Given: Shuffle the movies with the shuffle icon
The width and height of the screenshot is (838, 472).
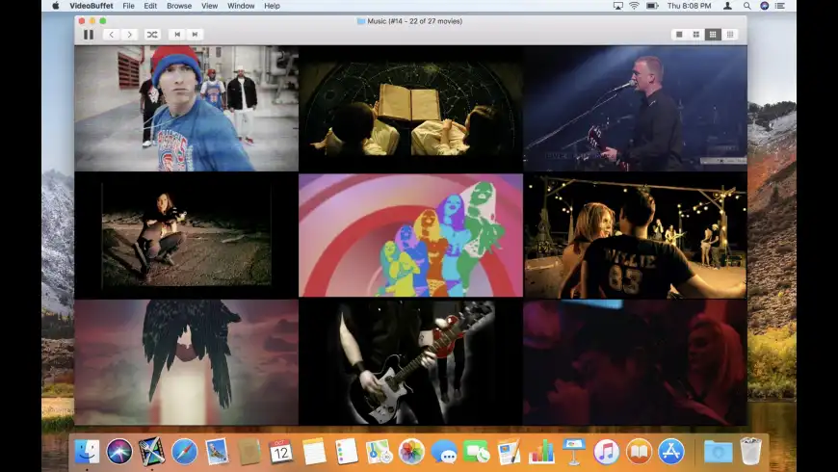Looking at the screenshot, I should coord(152,35).
